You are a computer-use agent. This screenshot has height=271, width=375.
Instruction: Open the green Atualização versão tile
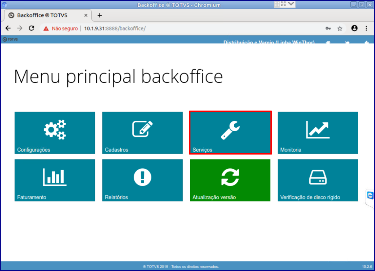click(230, 180)
